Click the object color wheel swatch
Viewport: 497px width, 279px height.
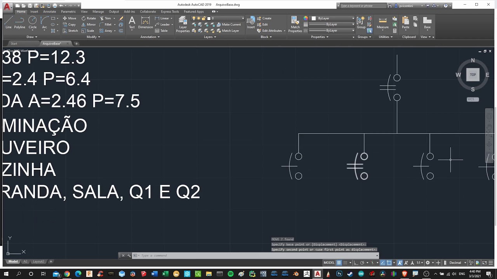point(306,18)
